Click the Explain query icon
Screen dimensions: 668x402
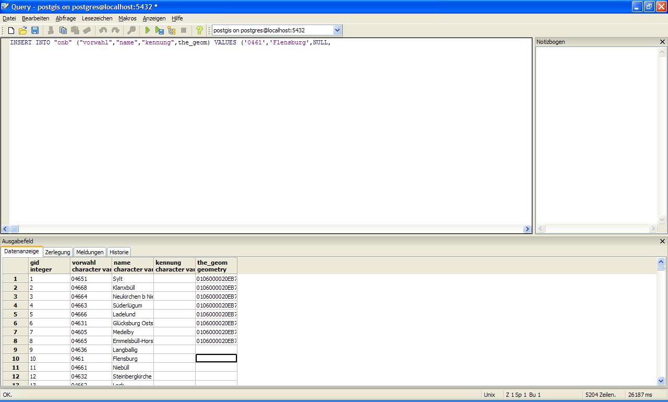click(x=172, y=30)
